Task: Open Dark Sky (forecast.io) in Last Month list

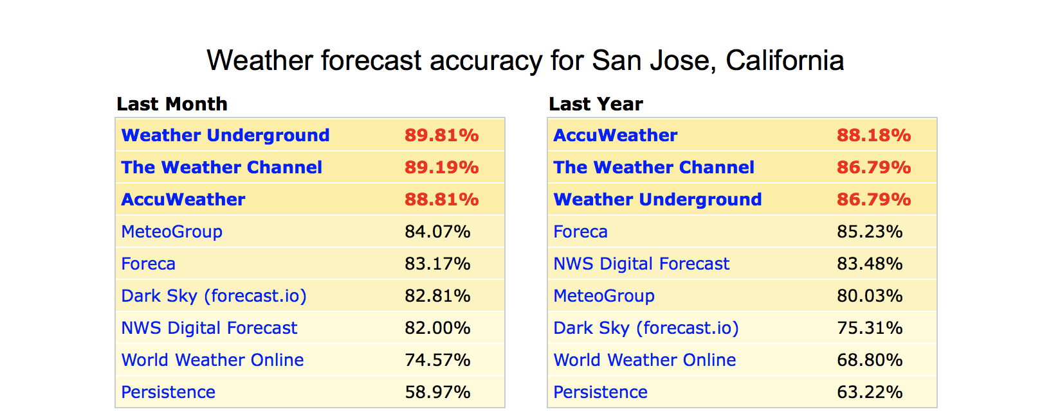Action: click(214, 296)
